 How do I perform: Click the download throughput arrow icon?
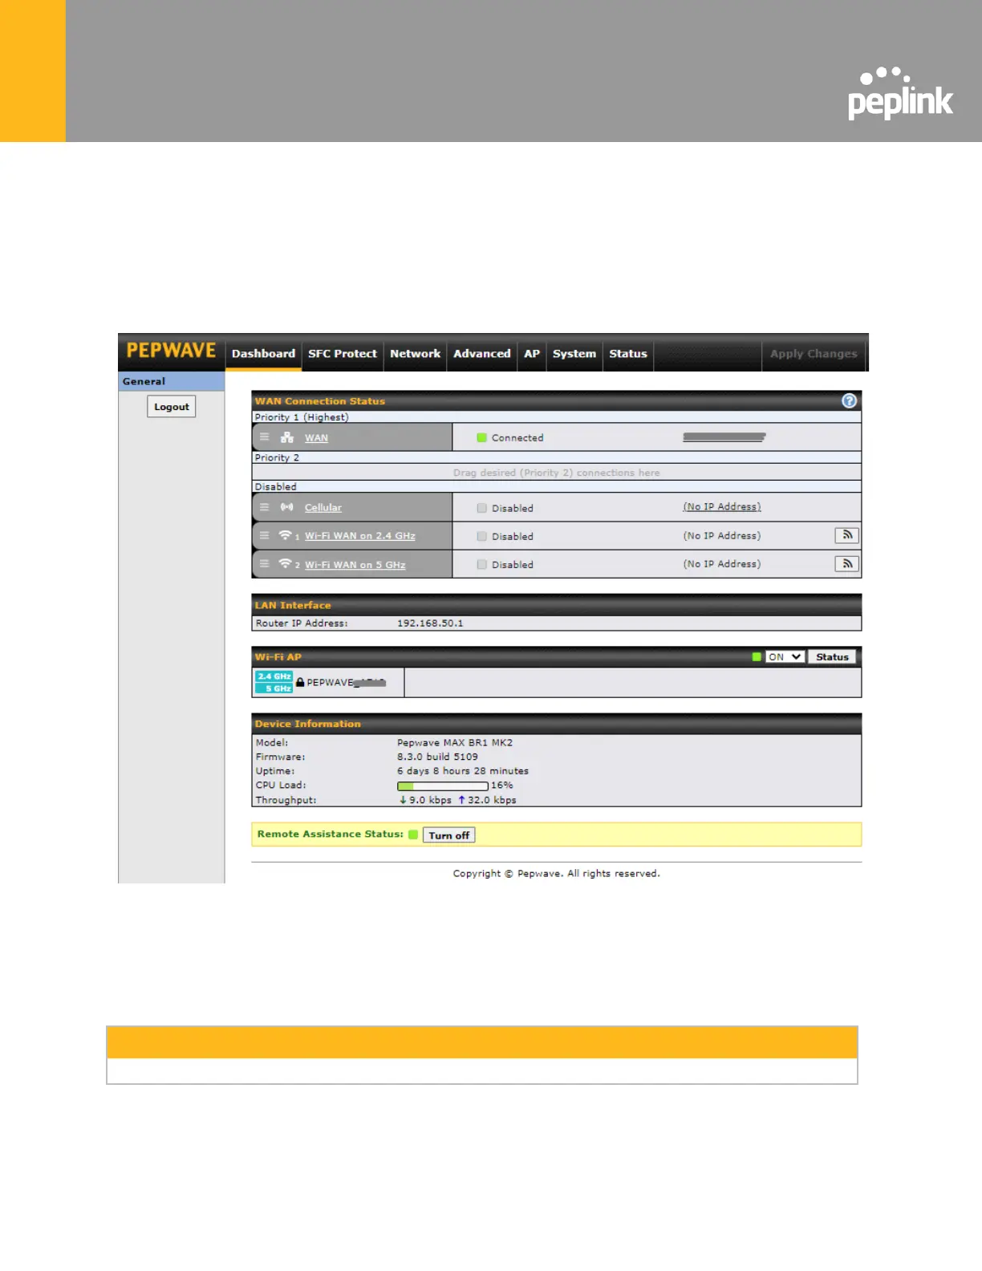pos(403,800)
